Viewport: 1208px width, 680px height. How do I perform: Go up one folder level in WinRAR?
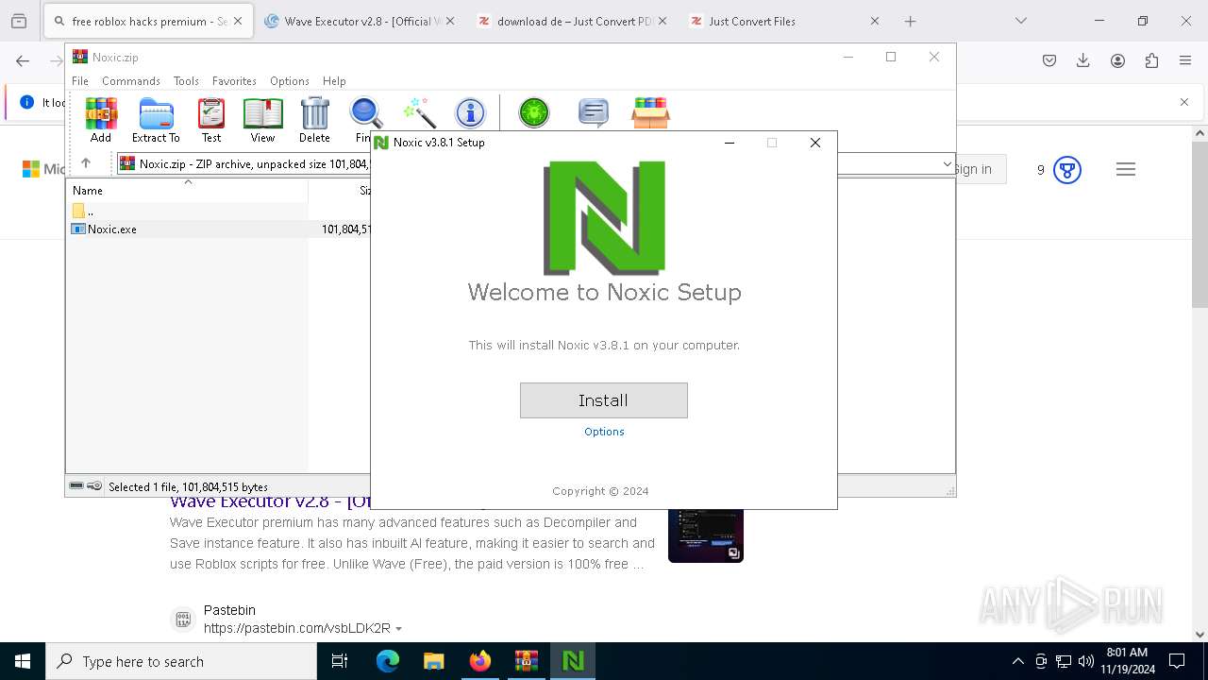86,163
